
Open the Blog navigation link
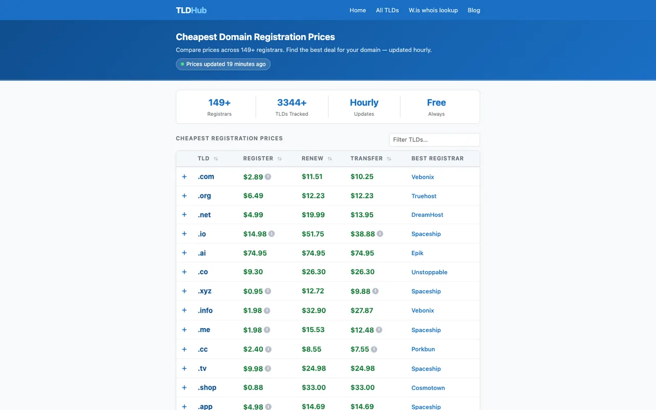pyautogui.click(x=474, y=10)
